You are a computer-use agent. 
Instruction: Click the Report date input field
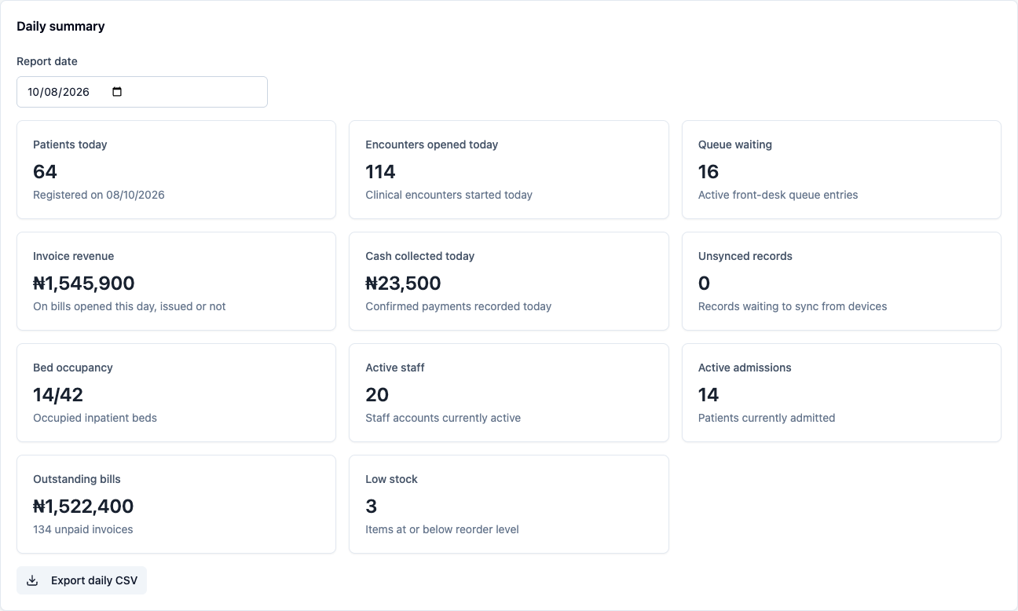pos(142,92)
